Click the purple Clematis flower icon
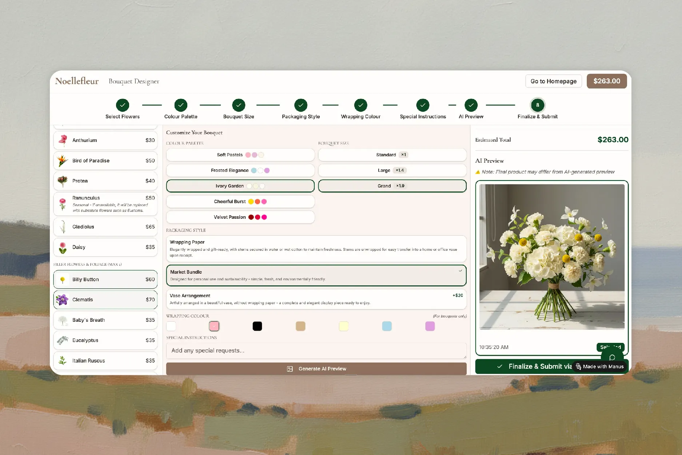 63,300
